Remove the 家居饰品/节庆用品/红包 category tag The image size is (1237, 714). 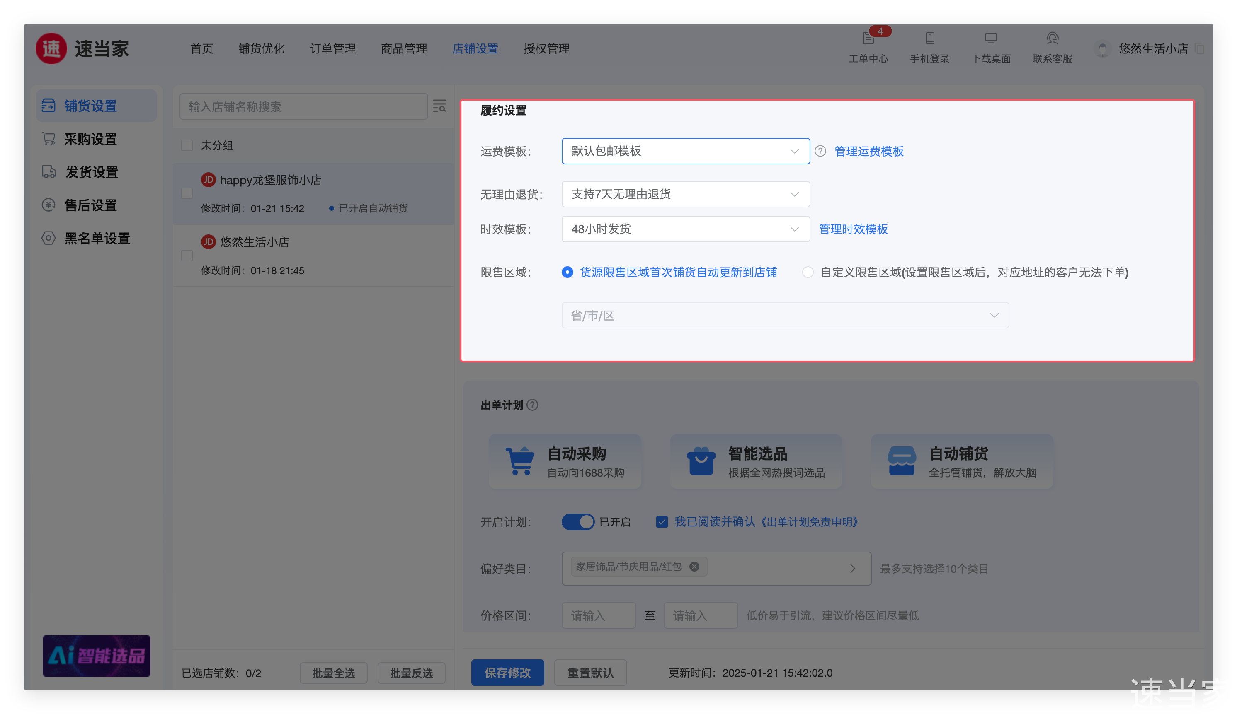click(694, 567)
